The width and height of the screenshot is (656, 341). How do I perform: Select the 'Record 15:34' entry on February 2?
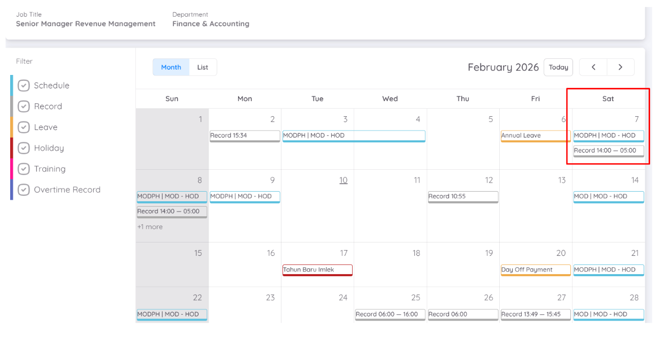point(245,136)
